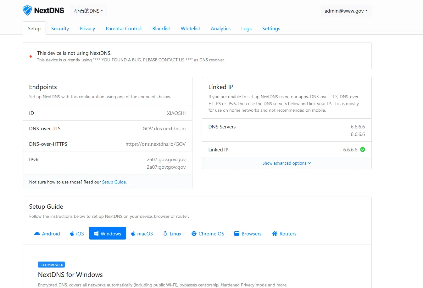Click the DNS-over-TLS row label

[x=45, y=128]
